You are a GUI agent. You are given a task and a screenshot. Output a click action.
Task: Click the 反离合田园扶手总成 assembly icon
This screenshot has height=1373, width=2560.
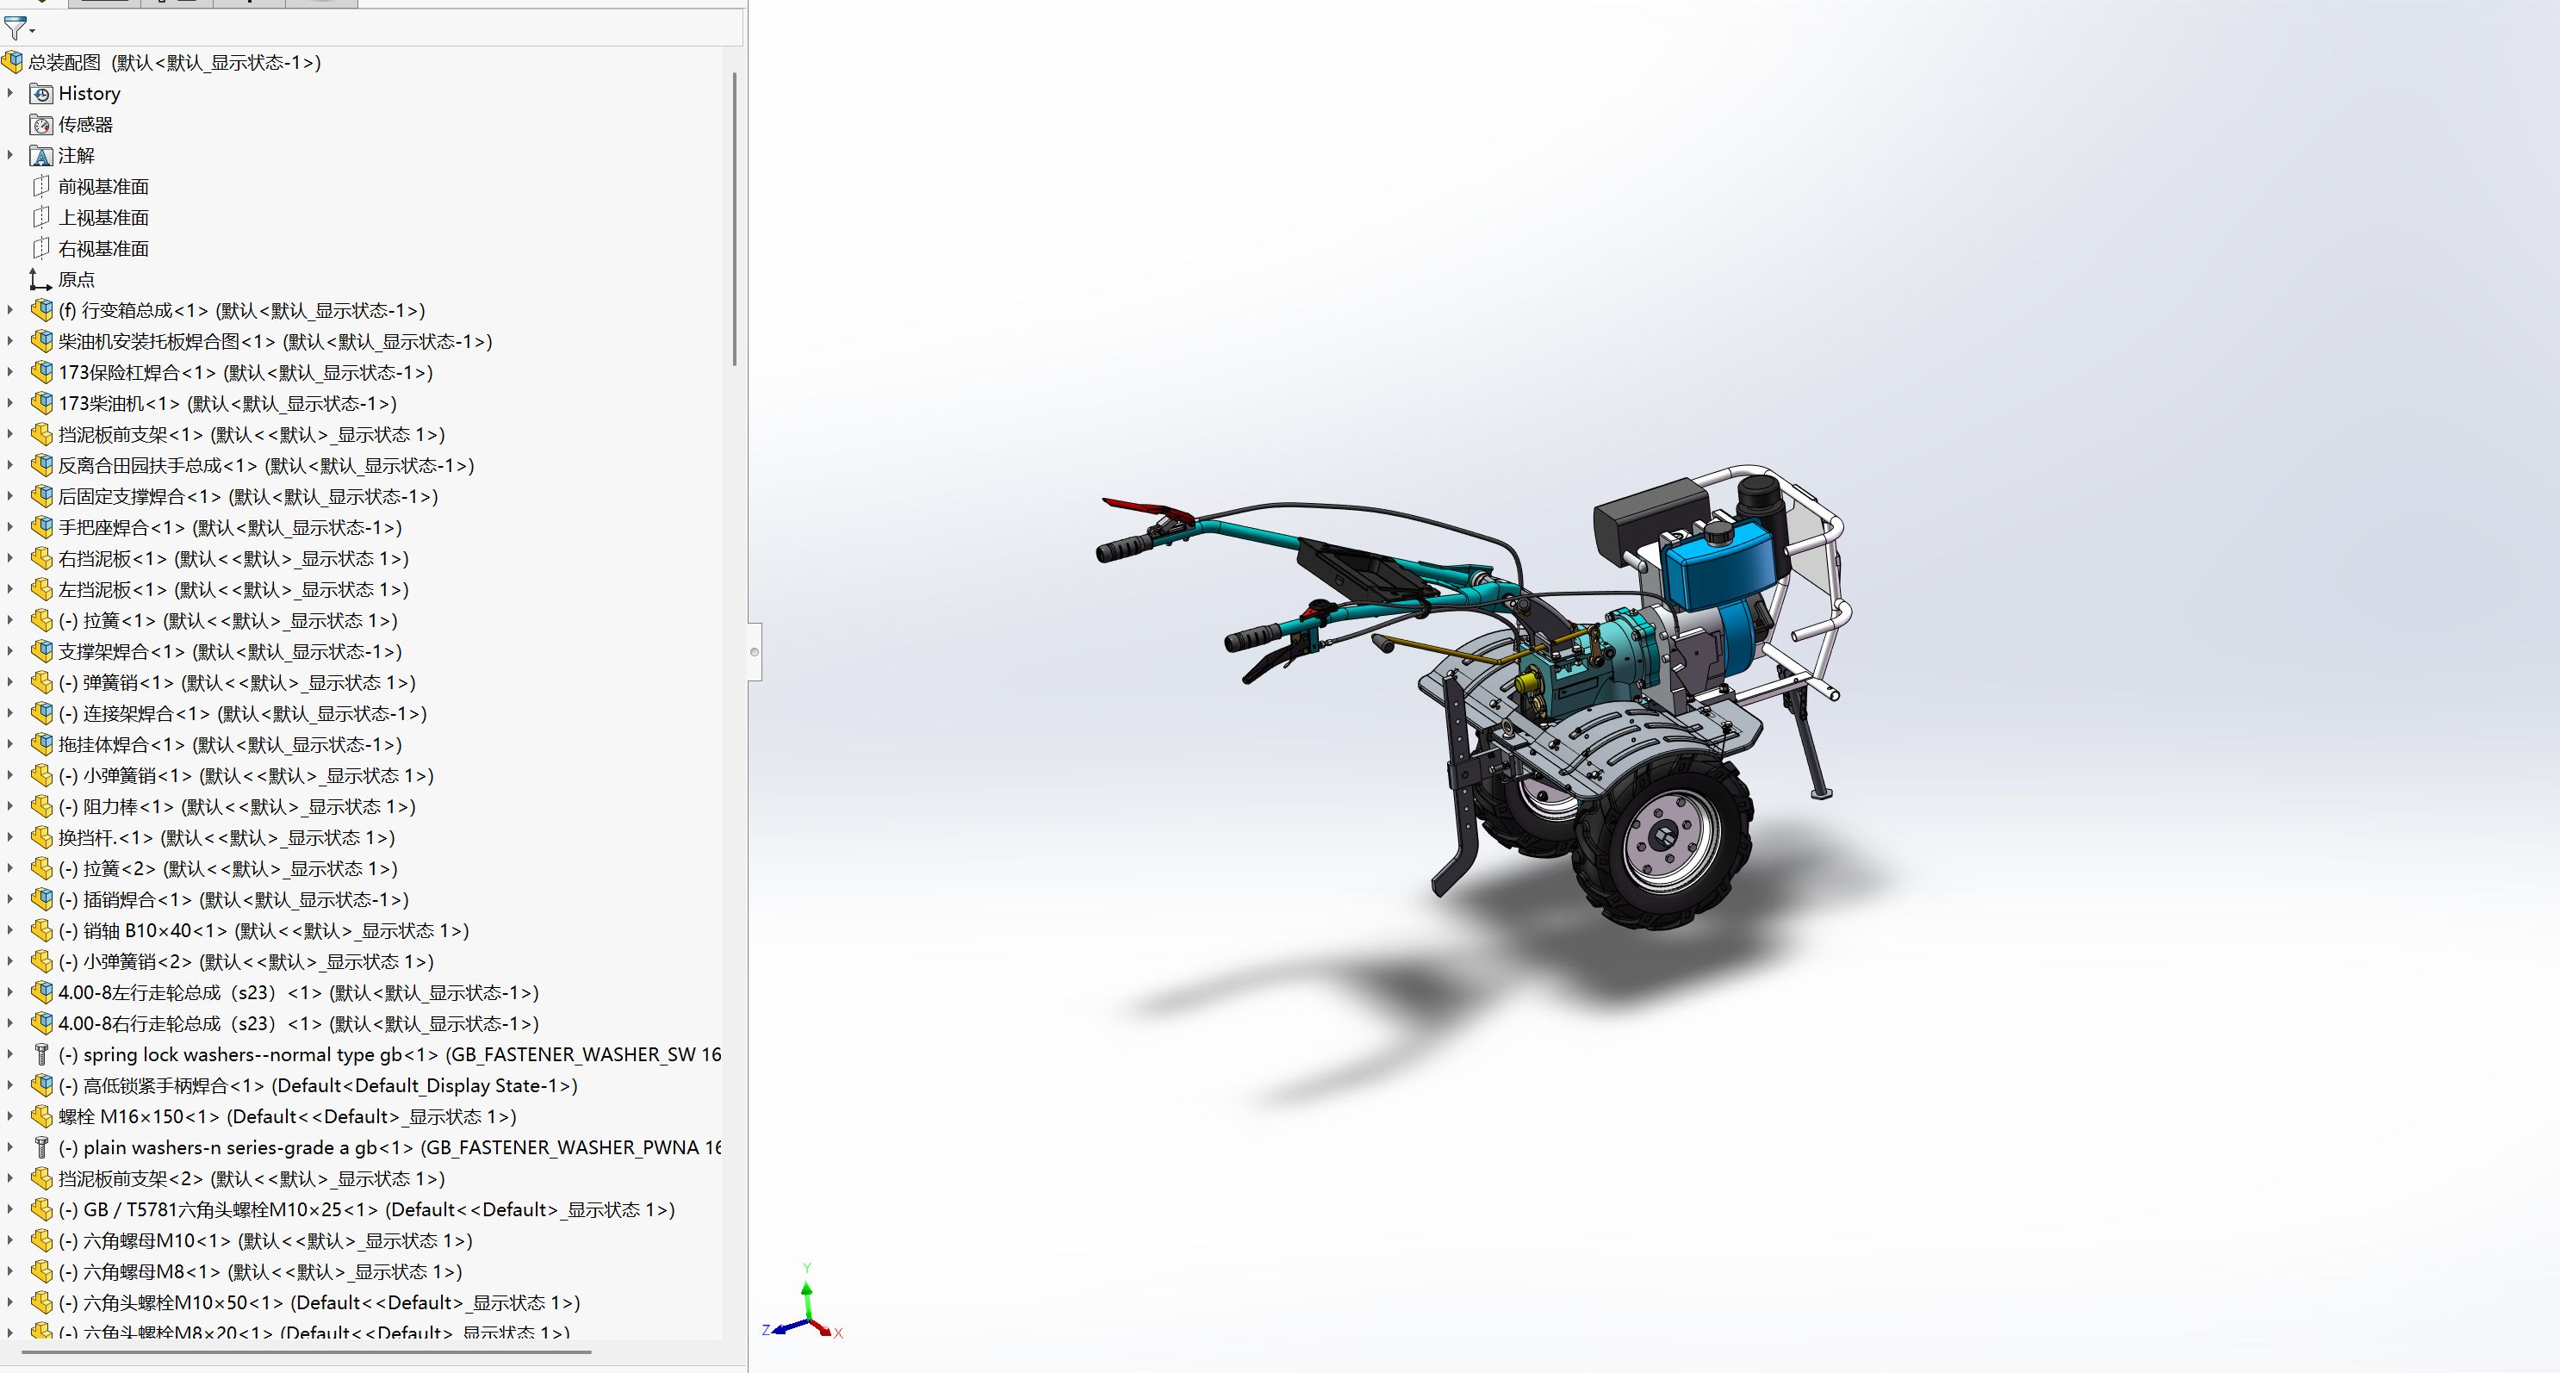[40, 465]
